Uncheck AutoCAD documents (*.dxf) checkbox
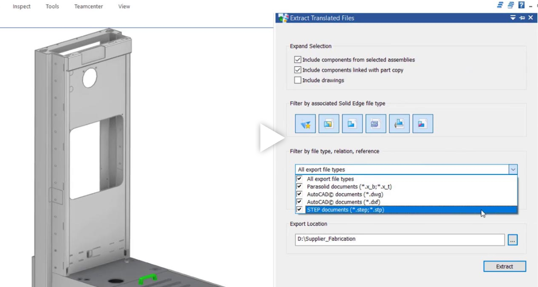Viewport: 538px width, 287px height. (299, 202)
